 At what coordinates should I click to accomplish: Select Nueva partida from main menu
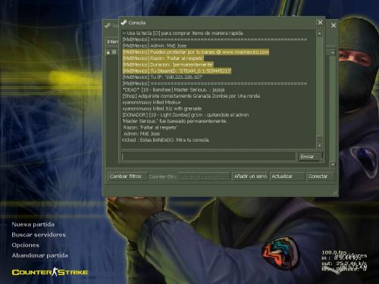pyautogui.click(x=33, y=224)
